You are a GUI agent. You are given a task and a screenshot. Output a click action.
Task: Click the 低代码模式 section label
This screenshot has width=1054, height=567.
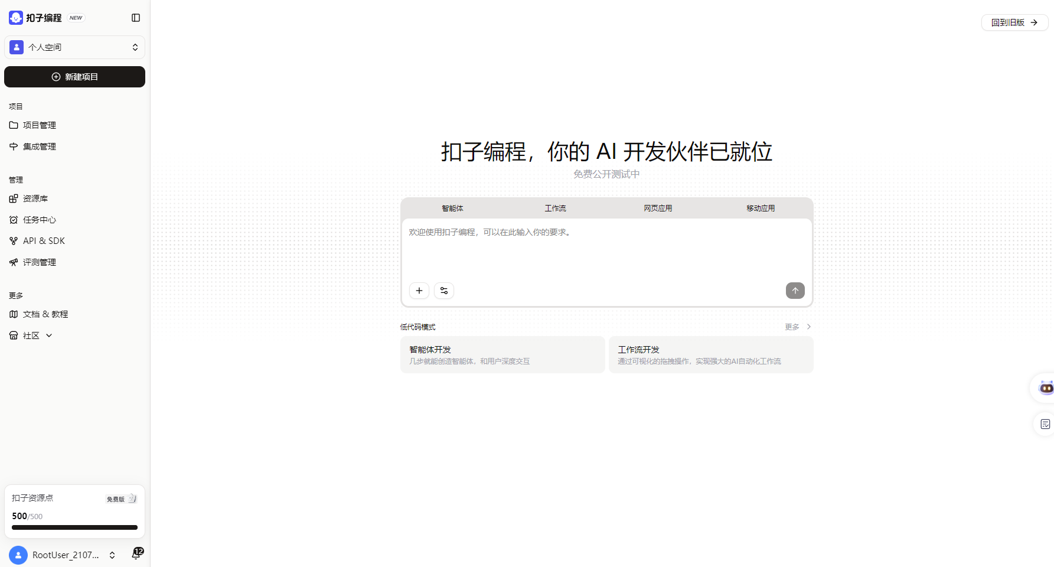[x=417, y=327]
